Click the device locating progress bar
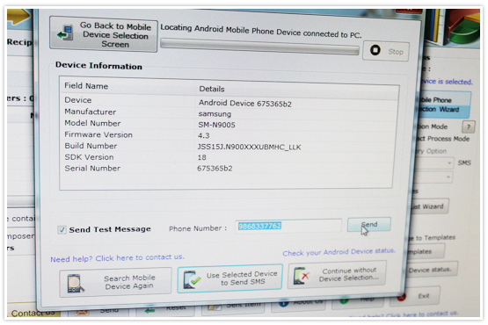This screenshot has height=325, width=488. [x=259, y=47]
